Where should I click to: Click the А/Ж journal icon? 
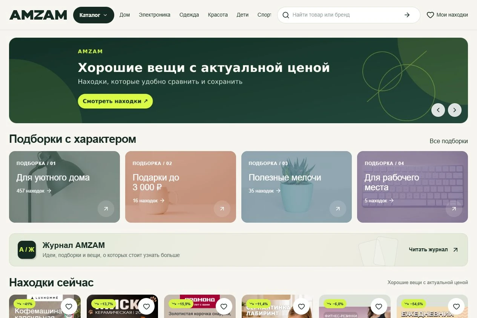(x=27, y=250)
